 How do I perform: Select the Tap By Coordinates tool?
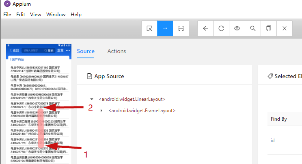pyautogui.click(x=181, y=28)
